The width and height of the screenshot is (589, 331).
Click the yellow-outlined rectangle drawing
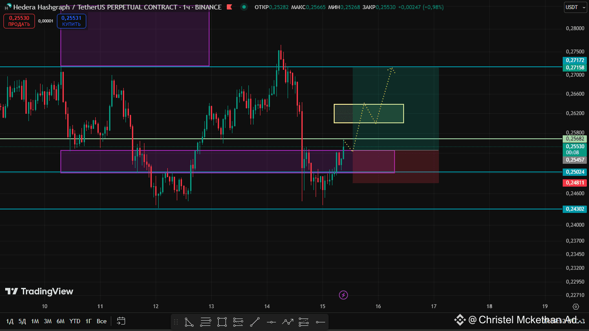[x=369, y=113]
